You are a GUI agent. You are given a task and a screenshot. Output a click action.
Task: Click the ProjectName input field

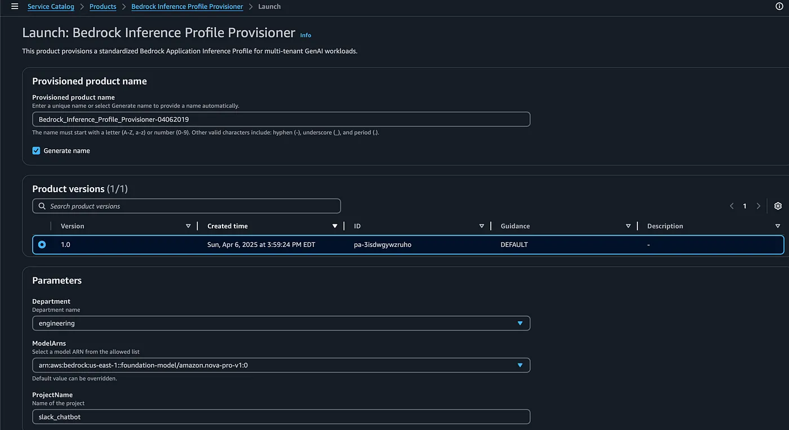281,417
